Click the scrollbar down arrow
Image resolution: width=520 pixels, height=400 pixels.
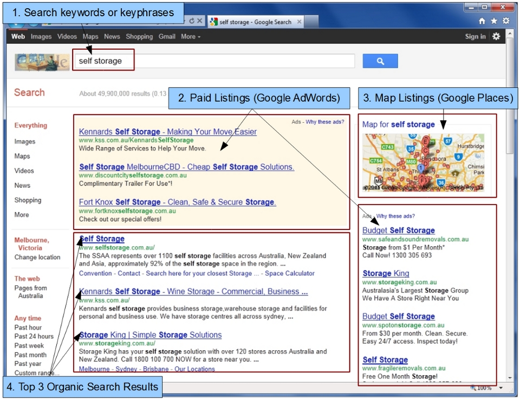(509, 377)
